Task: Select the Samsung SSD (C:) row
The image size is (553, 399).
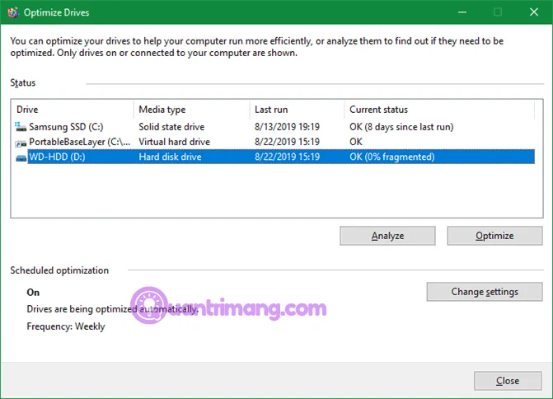Action: [274, 127]
